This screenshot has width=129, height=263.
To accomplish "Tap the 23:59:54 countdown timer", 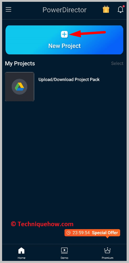I will pos(81,233).
